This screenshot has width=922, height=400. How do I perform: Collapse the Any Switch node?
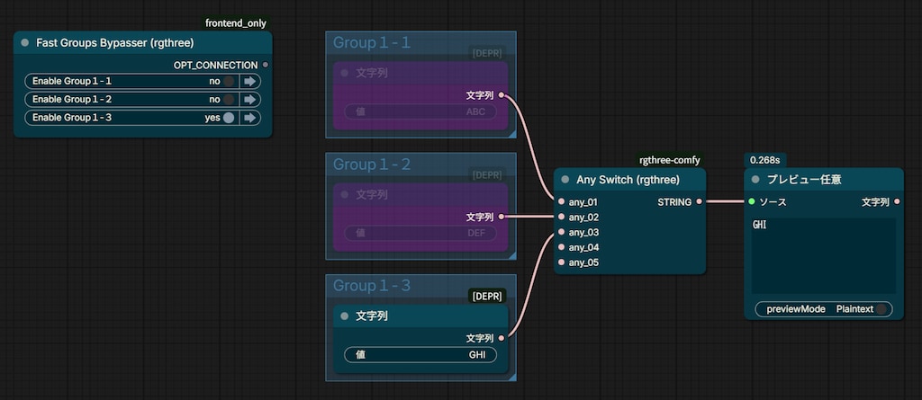click(565, 179)
